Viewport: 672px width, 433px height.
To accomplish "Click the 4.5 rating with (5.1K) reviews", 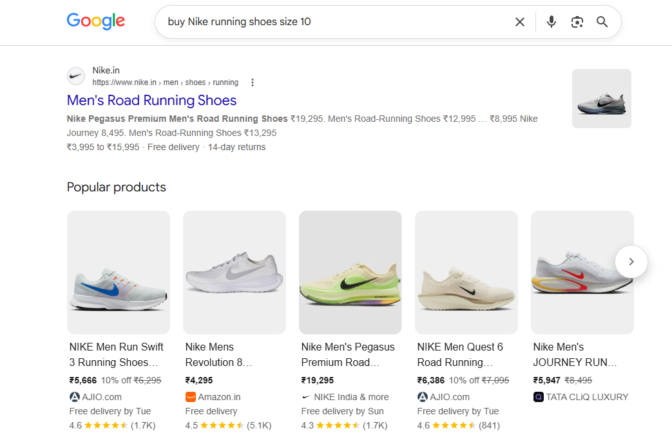I will click(229, 425).
